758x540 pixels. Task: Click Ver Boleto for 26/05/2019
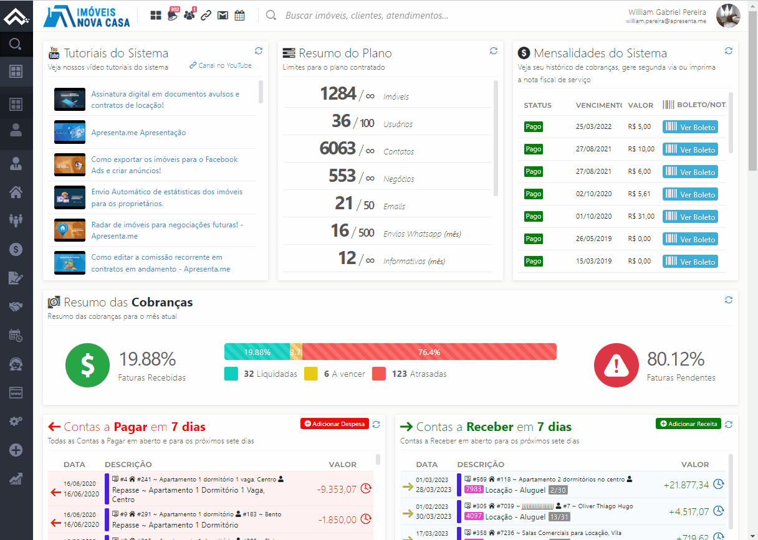690,239
